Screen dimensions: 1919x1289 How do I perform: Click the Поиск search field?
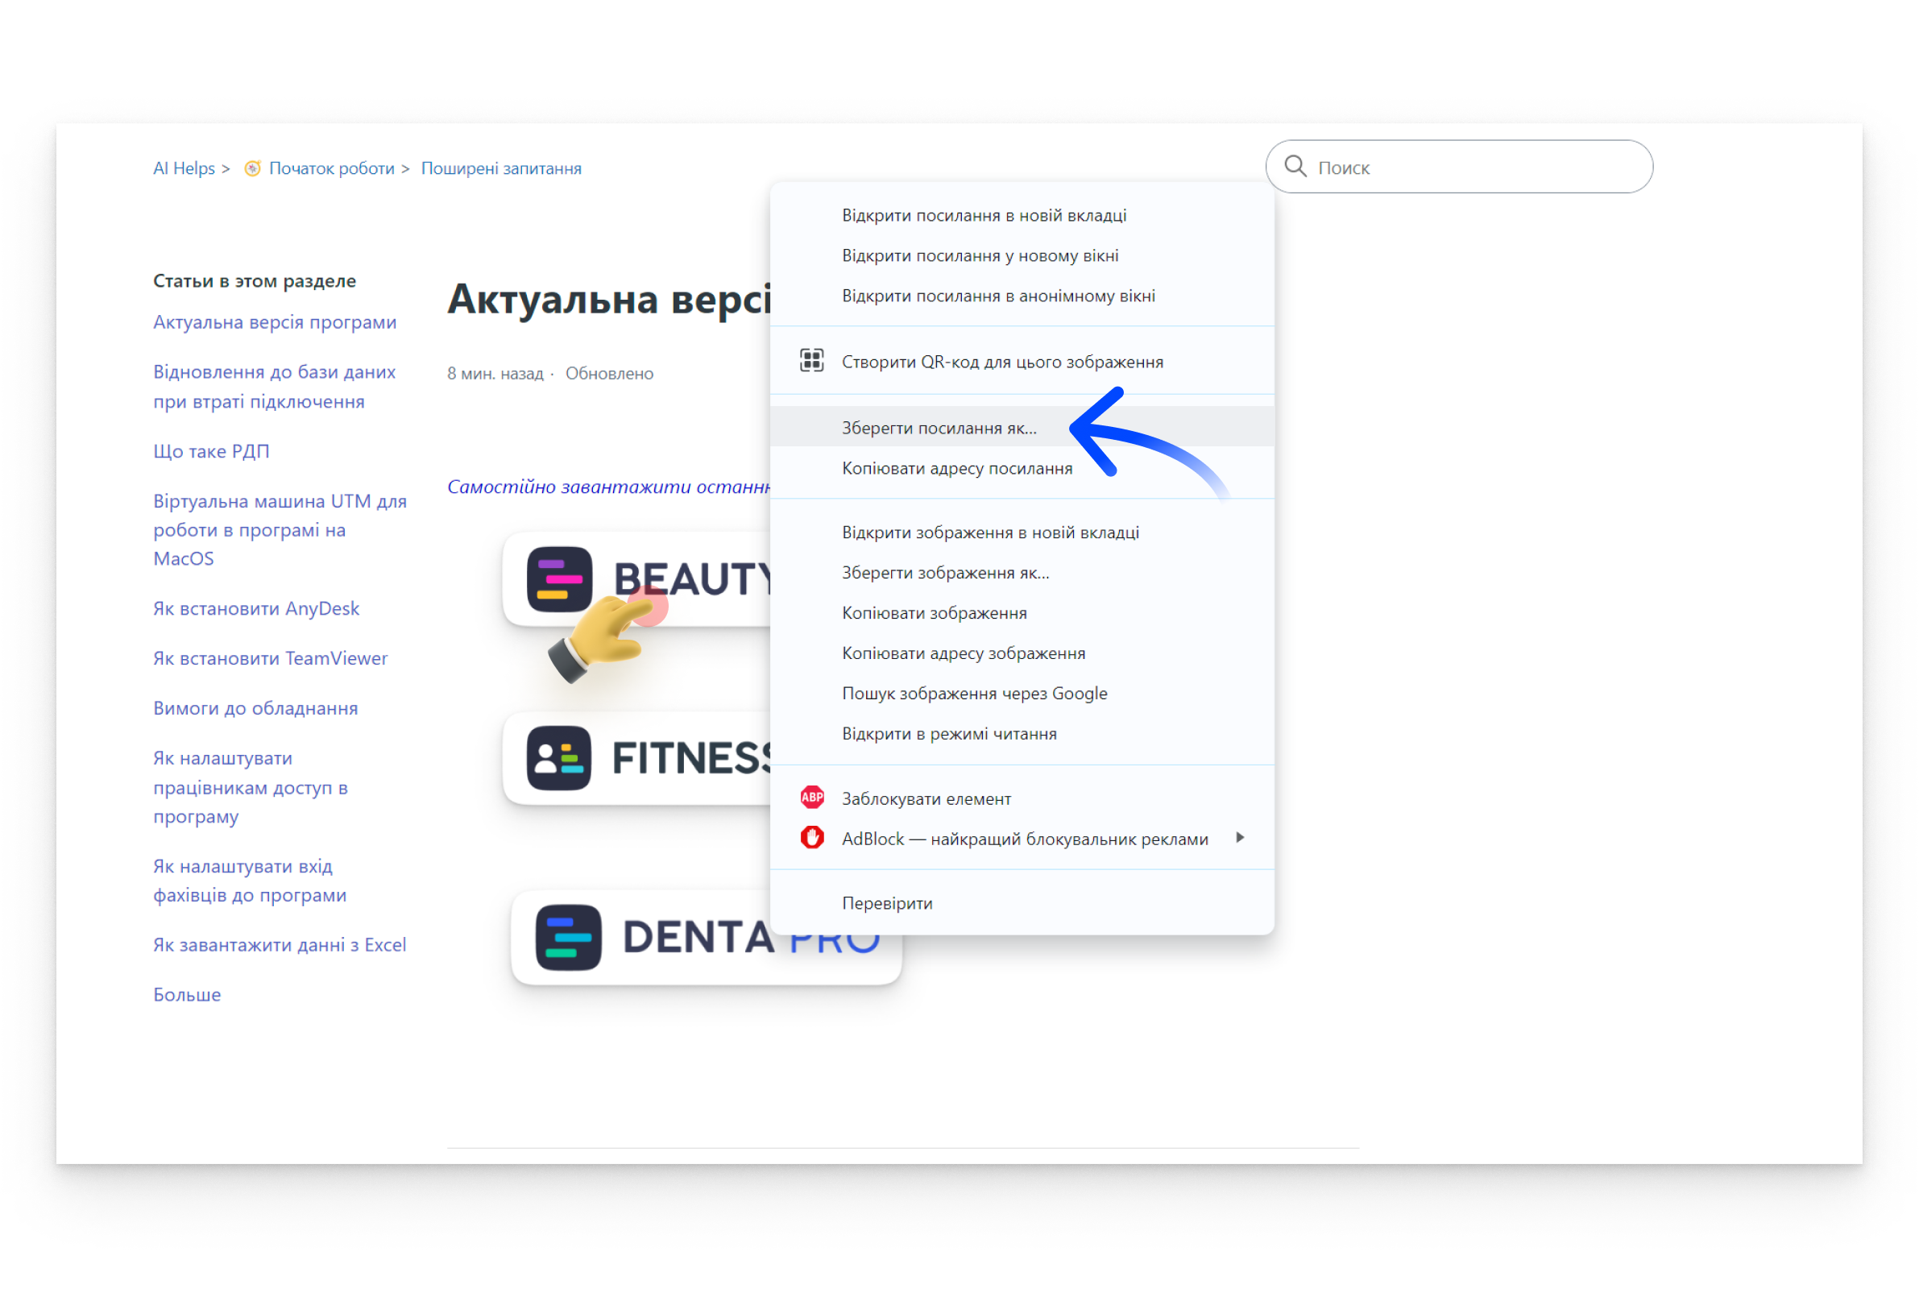pyautogui.click(x=1459, y=166)
